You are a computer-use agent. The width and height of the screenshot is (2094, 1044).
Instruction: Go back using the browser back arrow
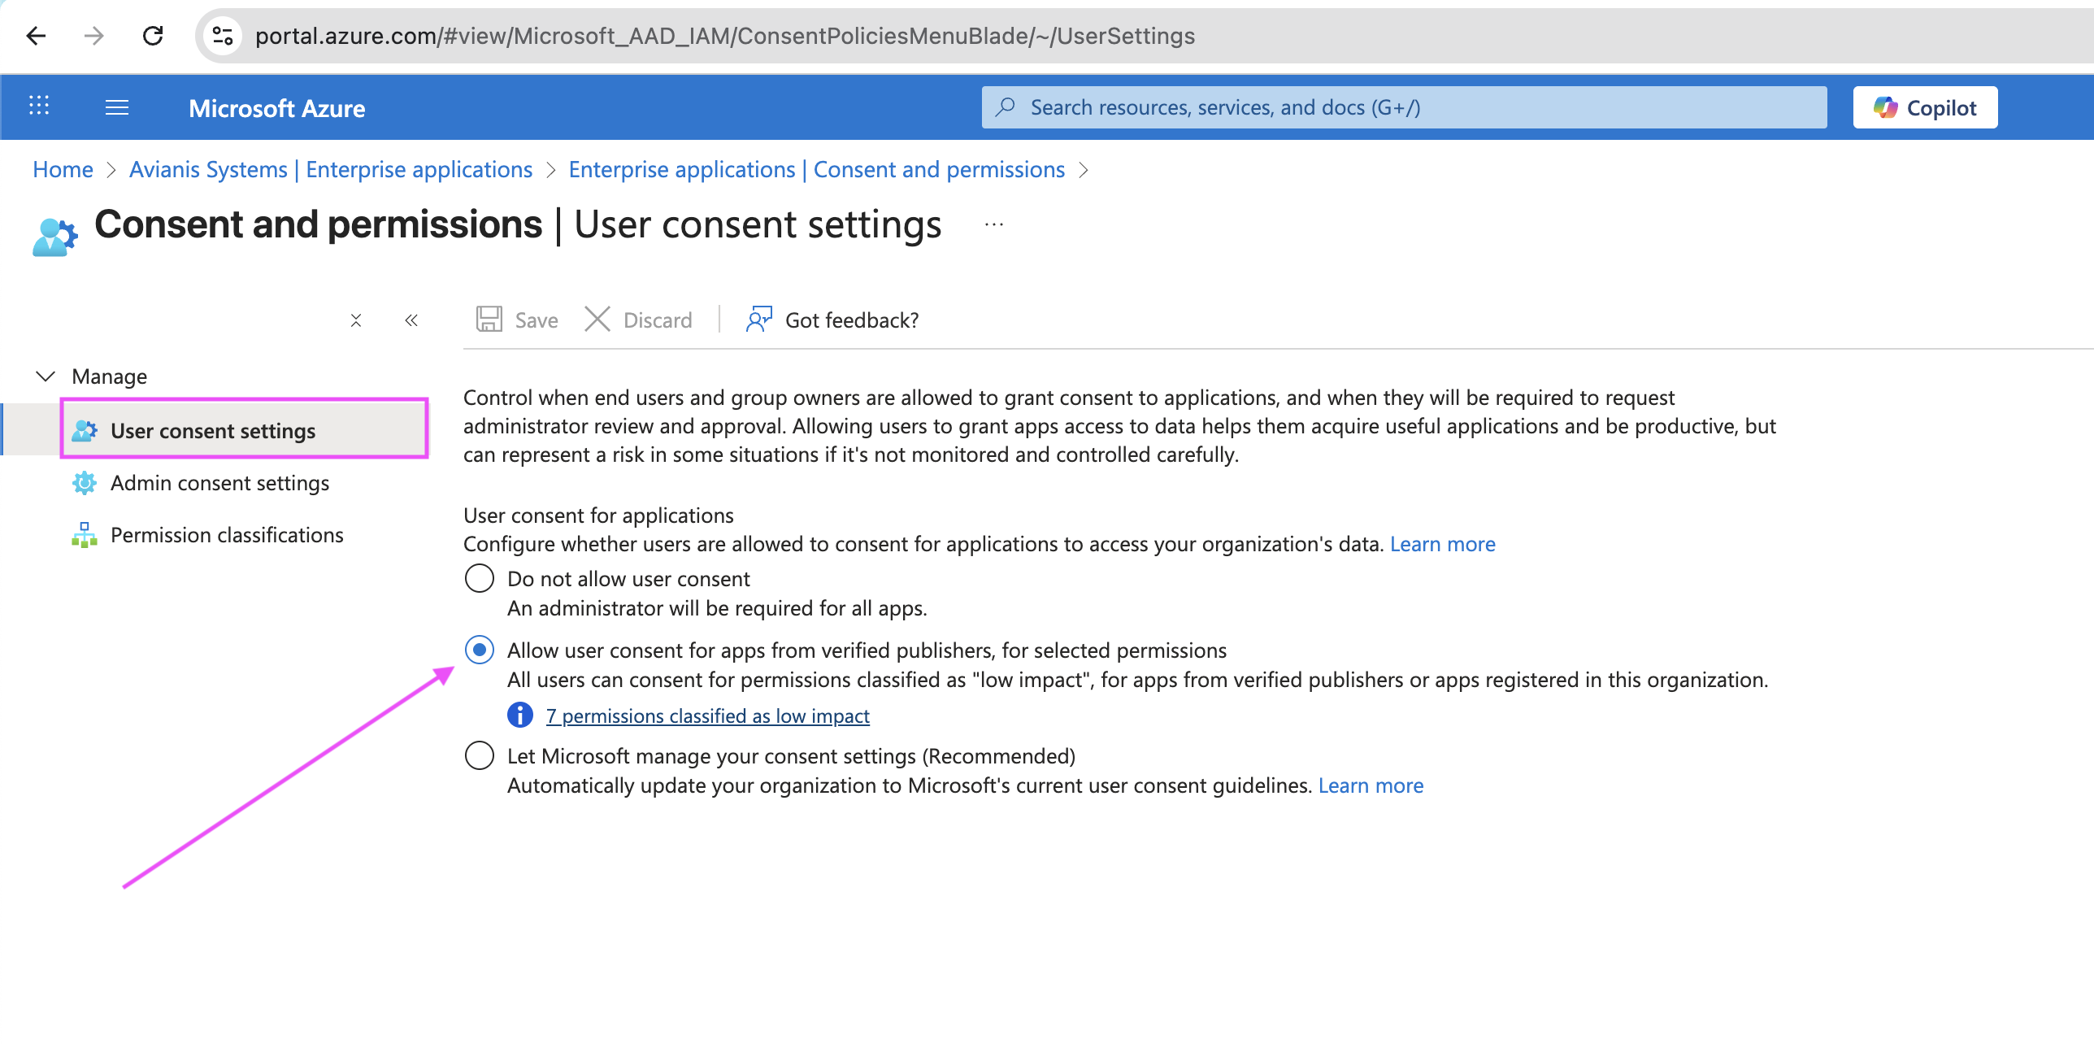[x=36, y=36]
